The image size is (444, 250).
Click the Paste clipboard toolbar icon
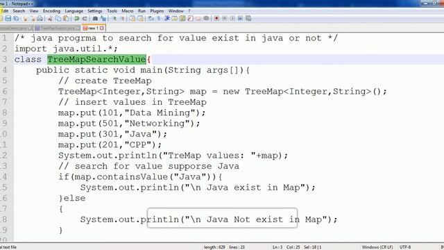(x=66, y=19)
